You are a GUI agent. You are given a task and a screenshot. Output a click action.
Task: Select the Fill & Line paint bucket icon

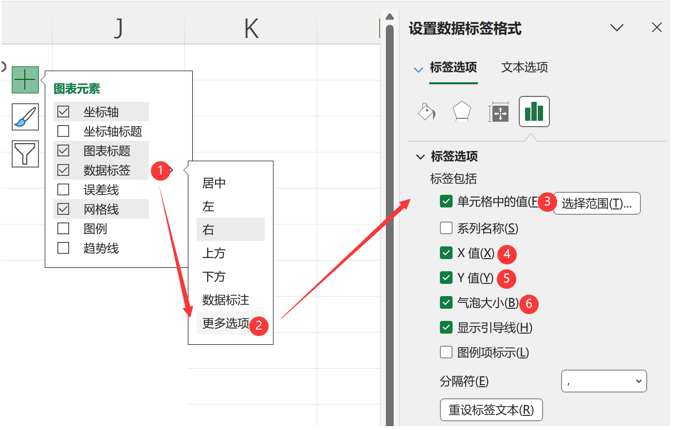click(x=426, y=112)
